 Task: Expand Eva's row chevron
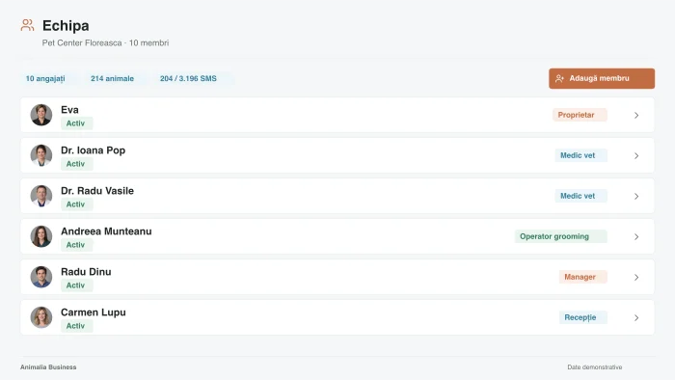point(636,116)
